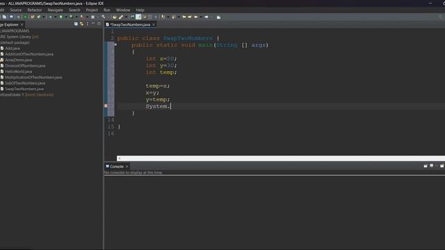Click the Search flashlight toolbar icon
This screenshot has height=250, width=445.
121,17
